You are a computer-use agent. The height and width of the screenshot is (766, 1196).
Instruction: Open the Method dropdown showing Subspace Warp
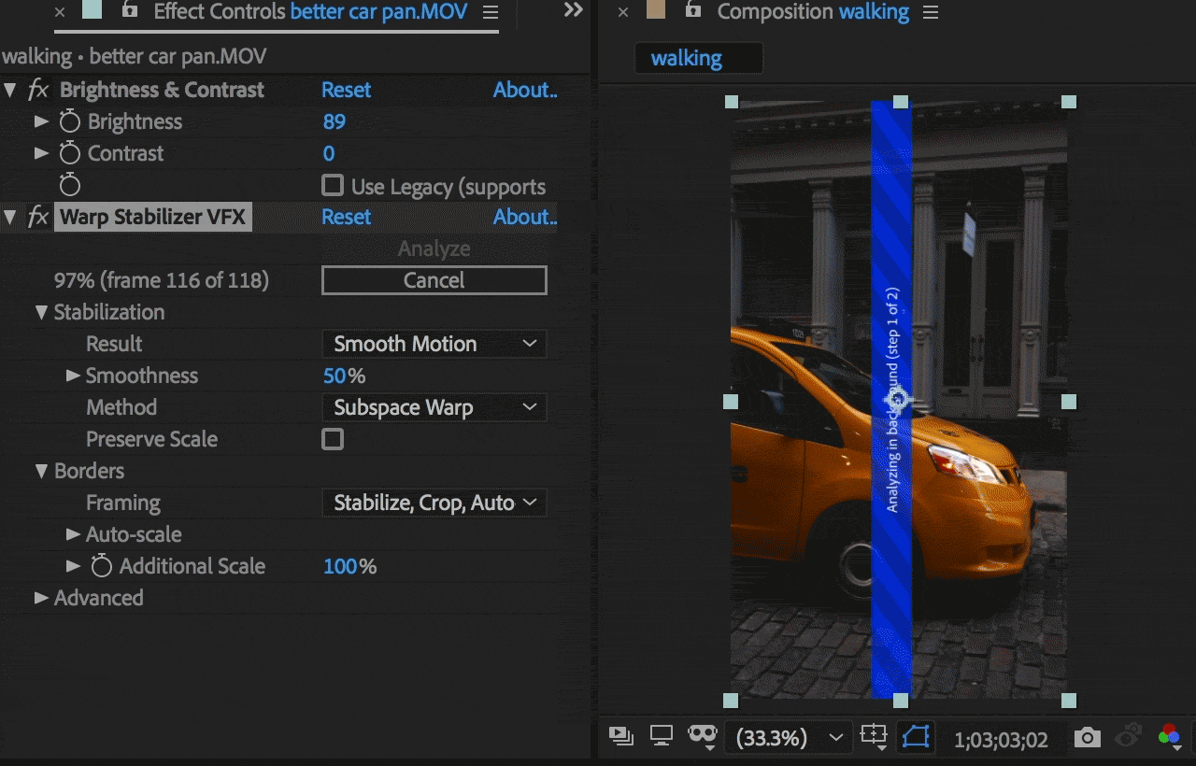pyautogui.click(x=434, y=407)
